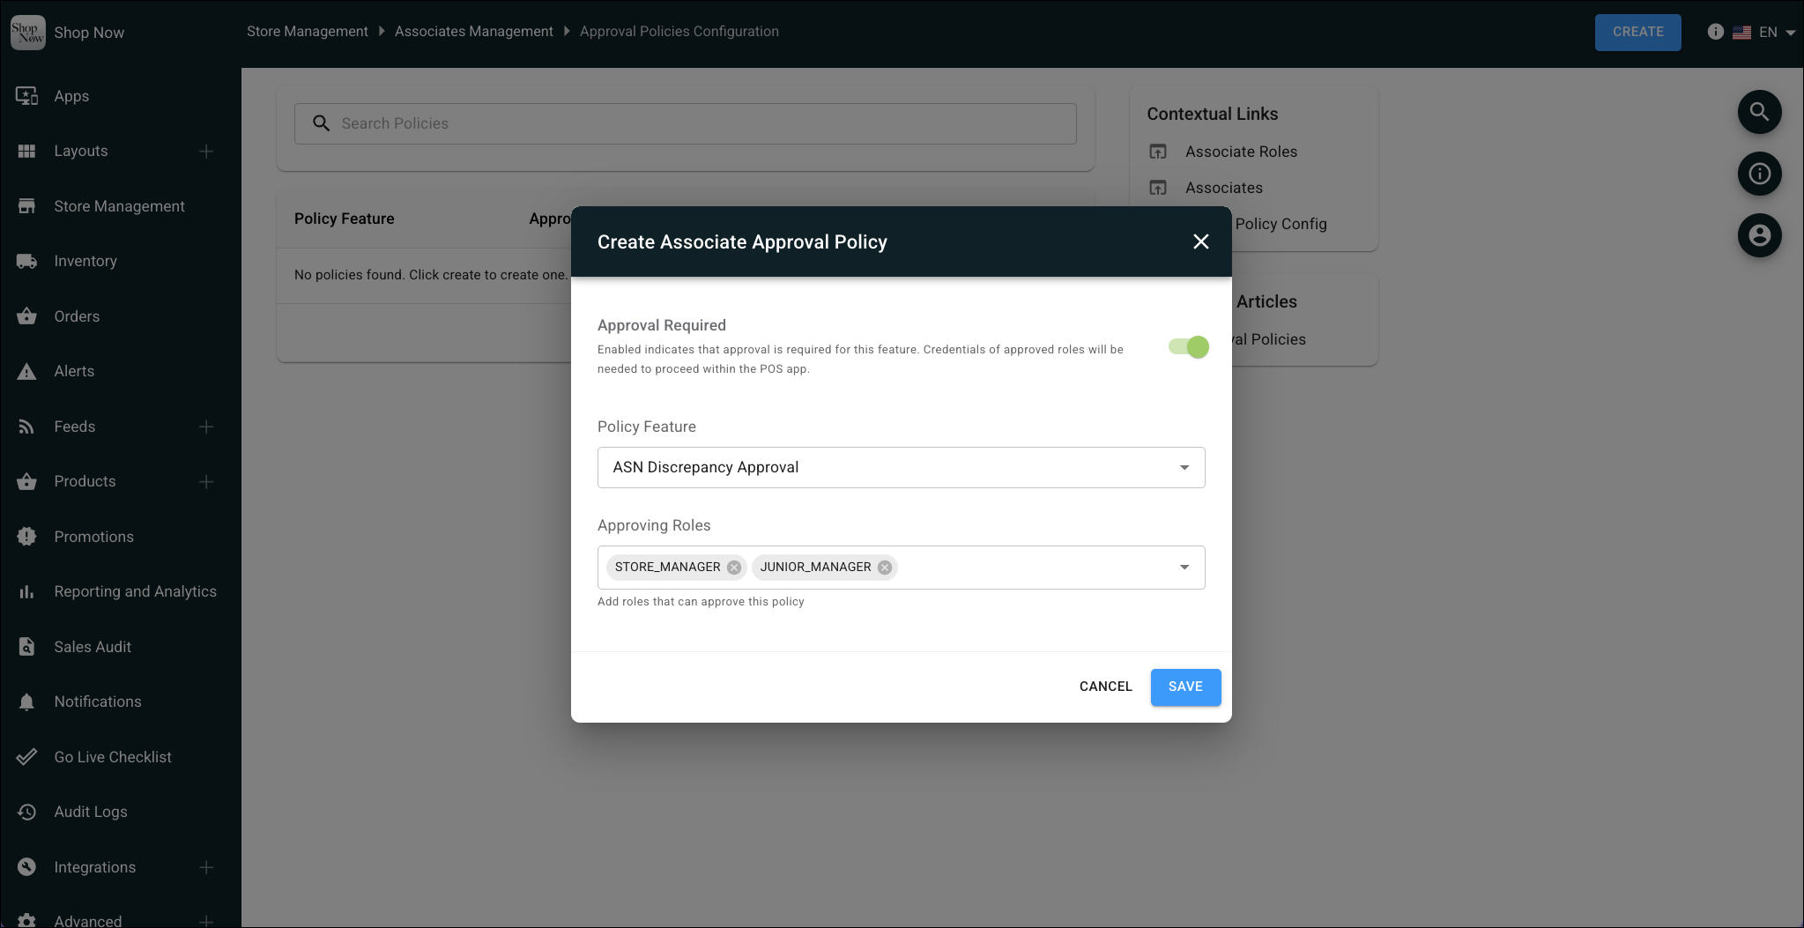Click the Audit Logs history icon
The height and width of the screenshot is (928, 1804).
tap(27, 812)
